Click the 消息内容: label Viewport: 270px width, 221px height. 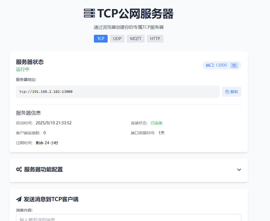[24, 210]
